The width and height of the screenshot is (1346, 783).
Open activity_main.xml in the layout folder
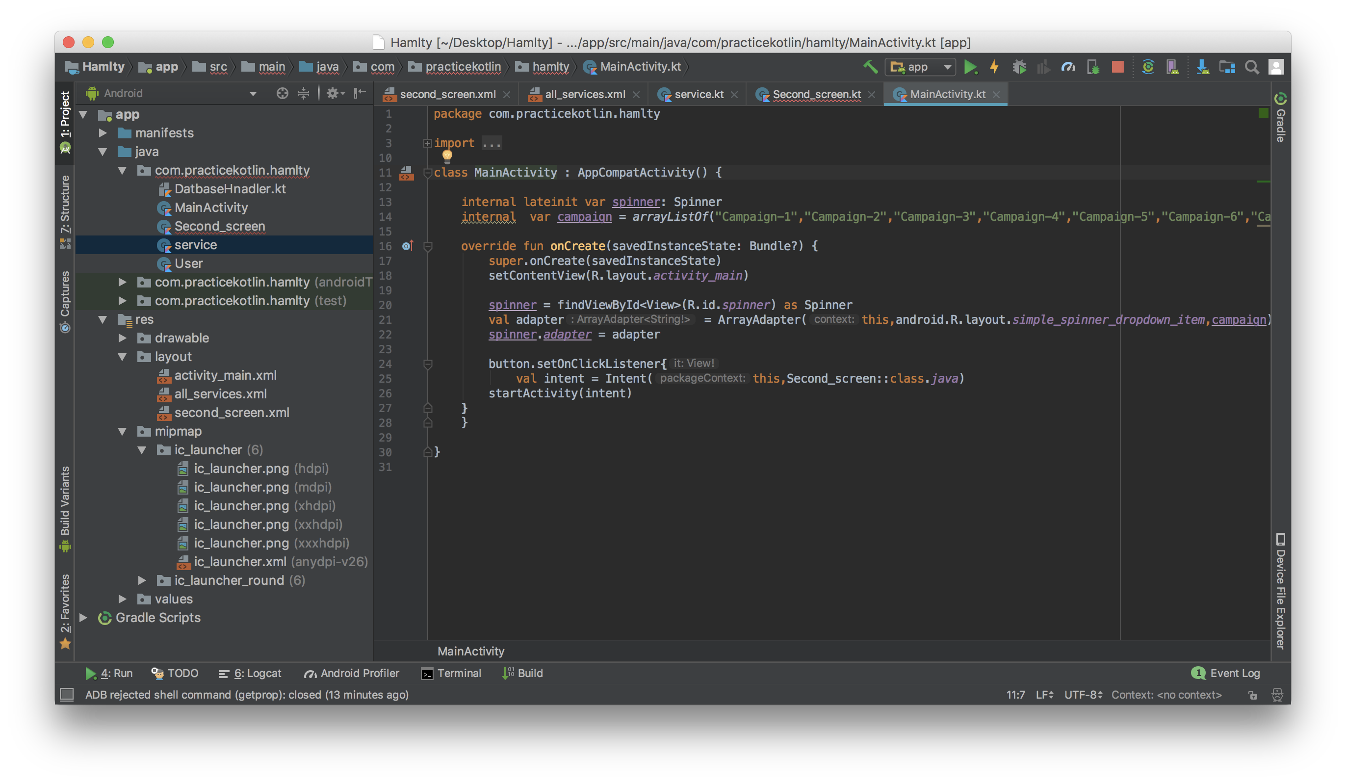pyautogui.click(x=225, y=375)
